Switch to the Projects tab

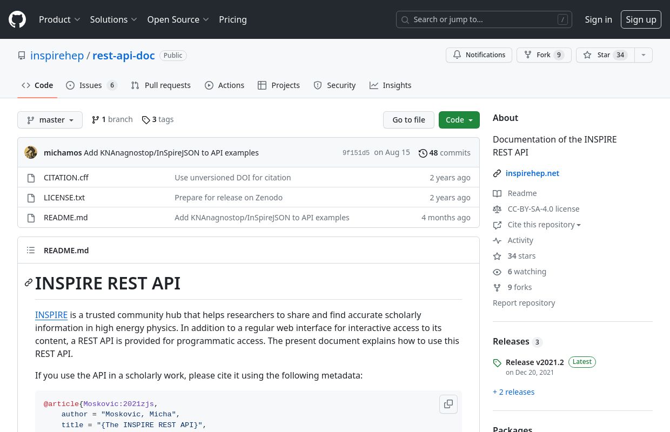(x=279, y=85)
